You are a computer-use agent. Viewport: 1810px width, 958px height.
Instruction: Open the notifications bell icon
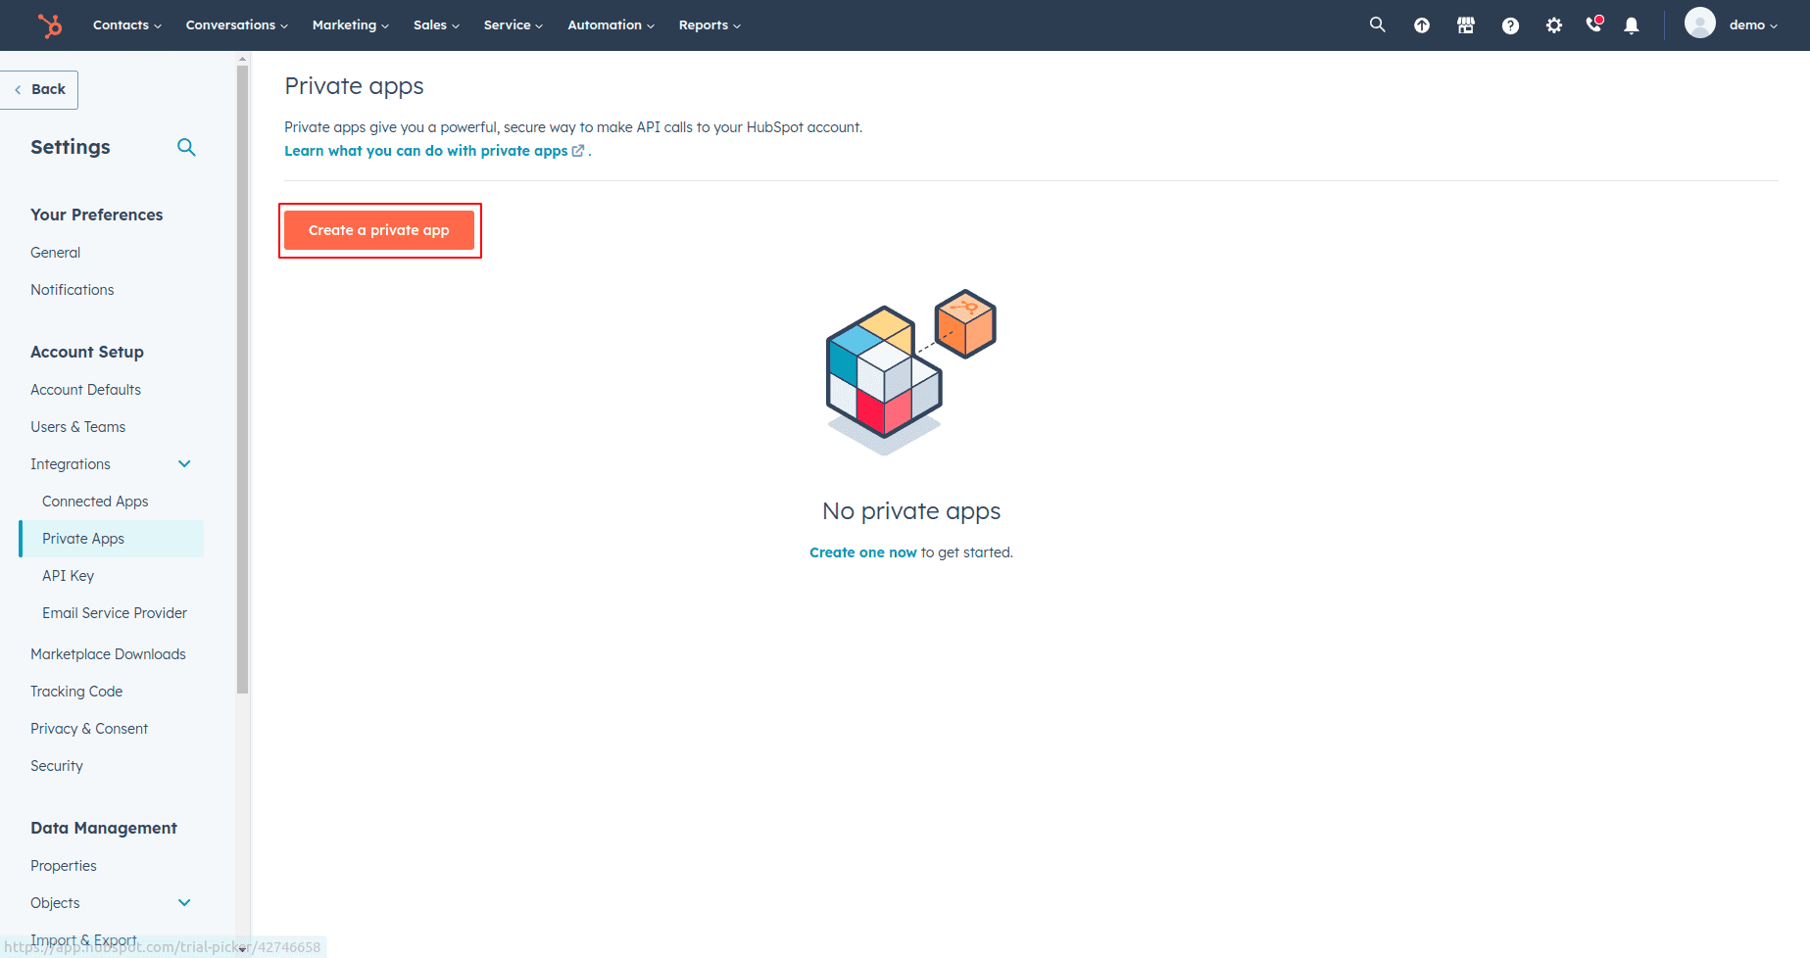(1632, 25)
